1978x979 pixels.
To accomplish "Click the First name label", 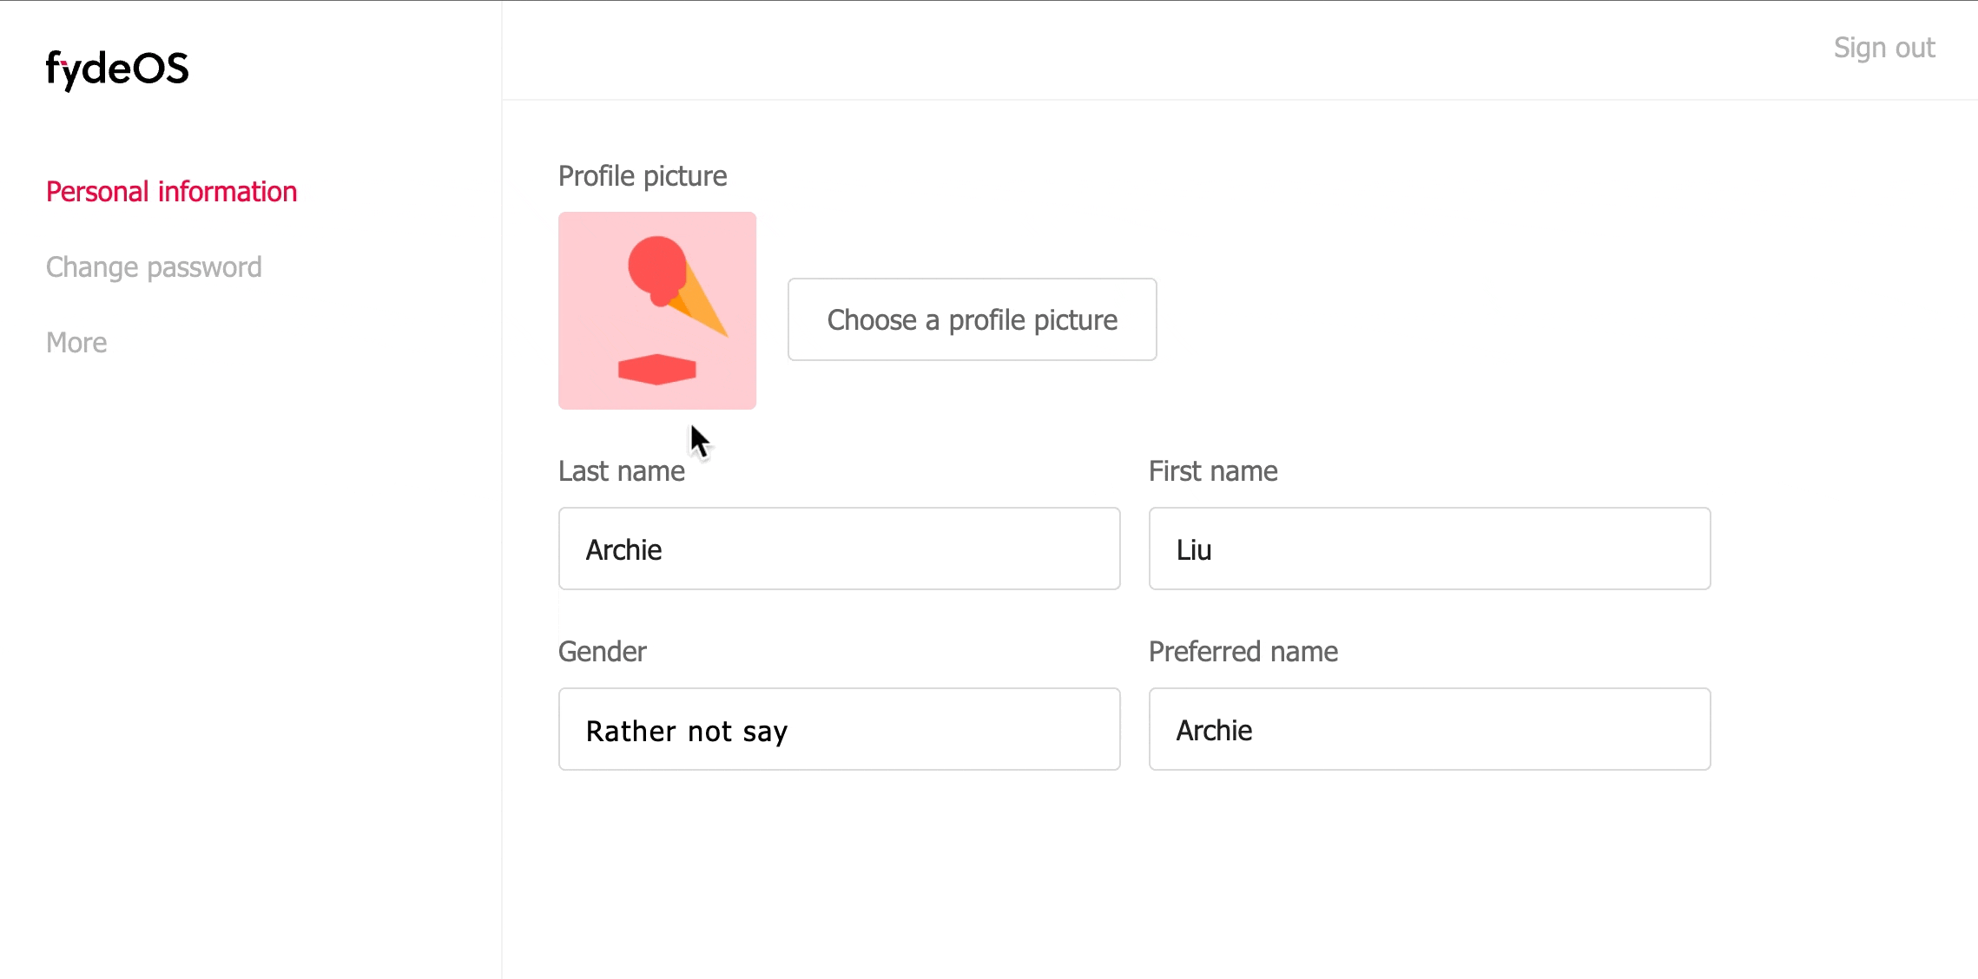I will pos(1213,471).
